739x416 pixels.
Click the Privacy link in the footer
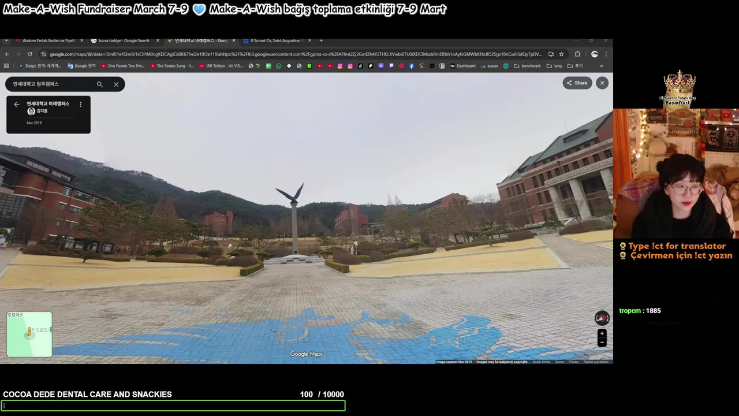573,362
